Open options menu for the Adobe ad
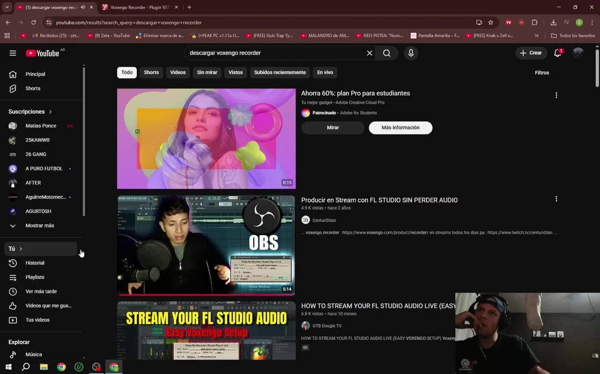This screenshot has width=600, height=374. coord(556,95)
